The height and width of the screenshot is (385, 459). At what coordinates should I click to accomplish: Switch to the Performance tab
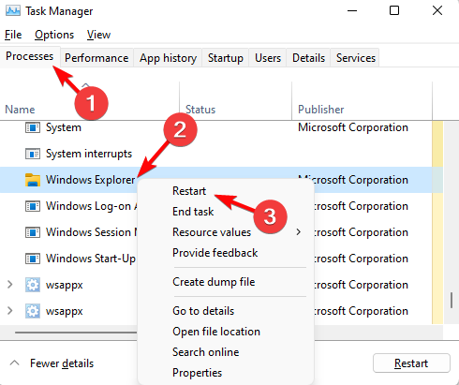[96, 58]
